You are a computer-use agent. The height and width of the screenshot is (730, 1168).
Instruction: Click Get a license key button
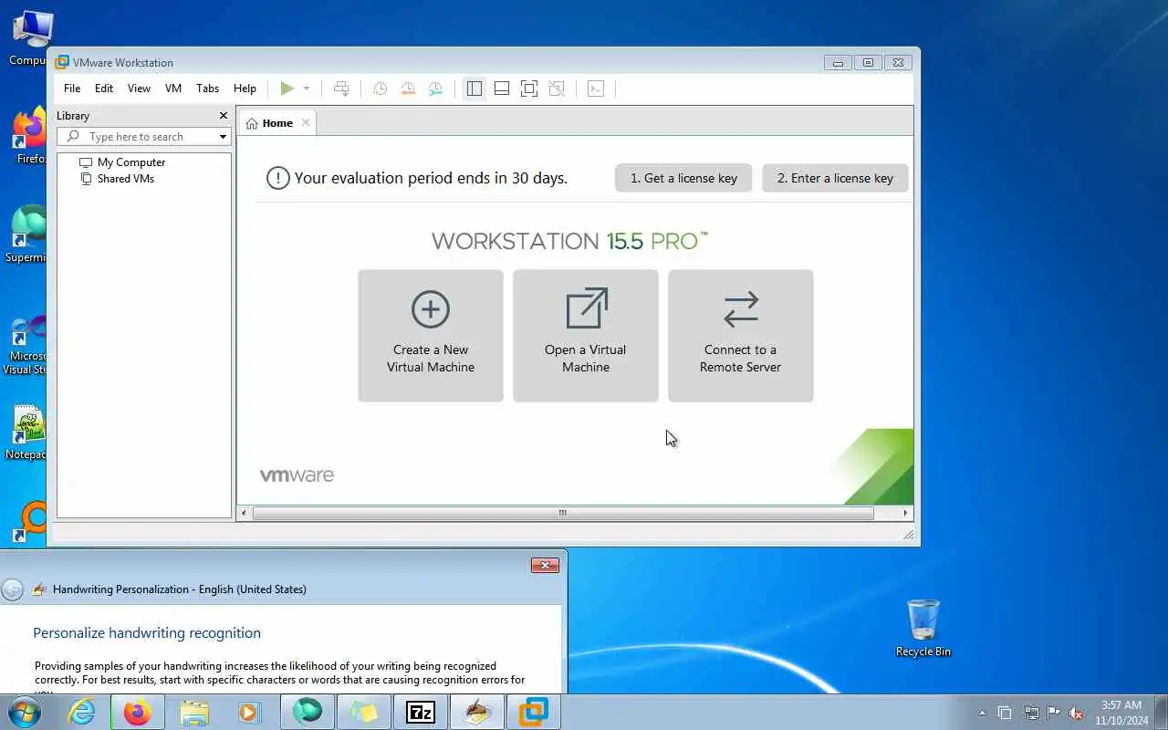tap(683, 178)
